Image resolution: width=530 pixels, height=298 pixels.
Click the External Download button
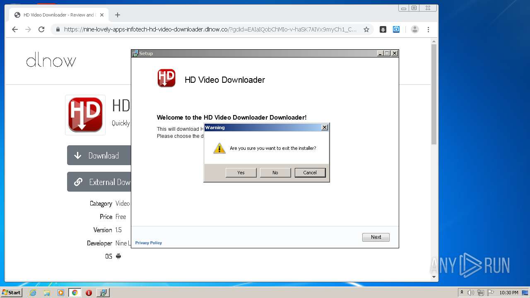[x=99, y=182]
